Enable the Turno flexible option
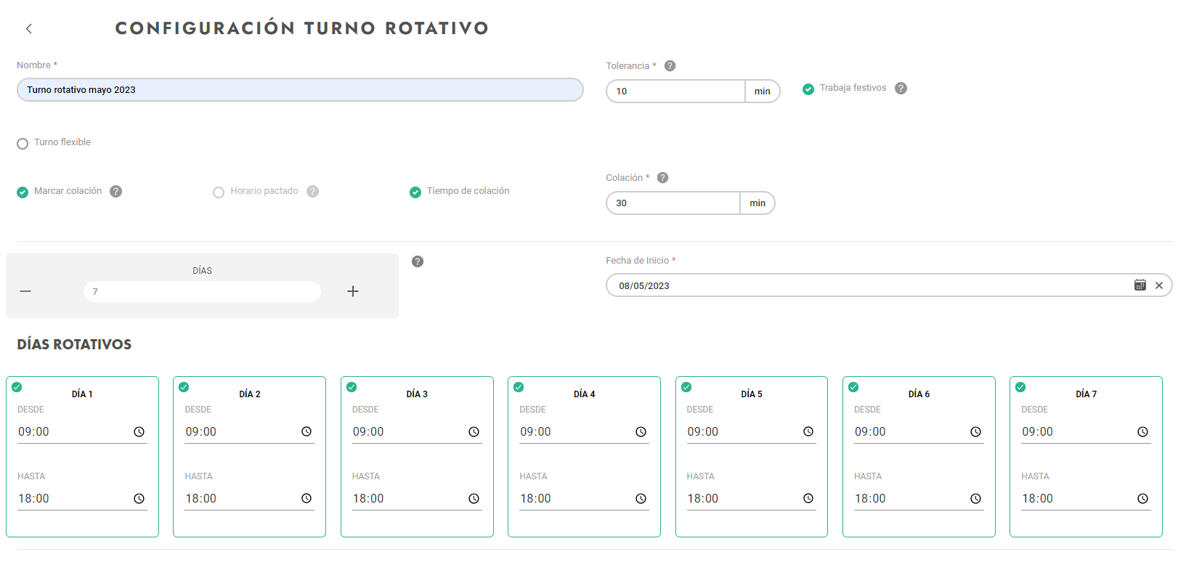The height and width of the screenshot is (565, 1186). (23, 144)
